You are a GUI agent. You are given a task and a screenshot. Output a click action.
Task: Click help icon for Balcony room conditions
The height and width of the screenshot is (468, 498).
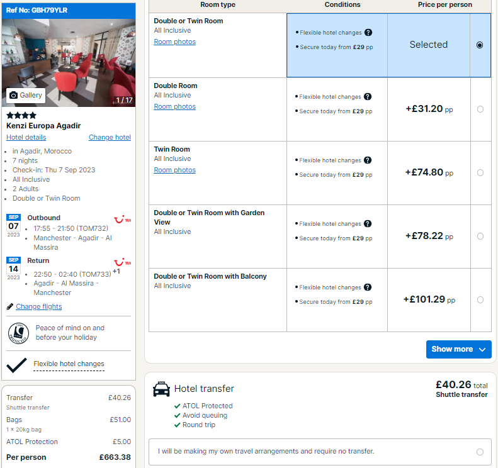click(x=368, y=287)
